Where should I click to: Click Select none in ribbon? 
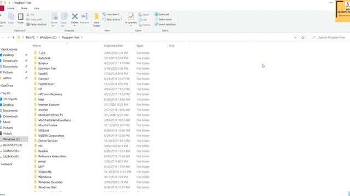[164, 20]
